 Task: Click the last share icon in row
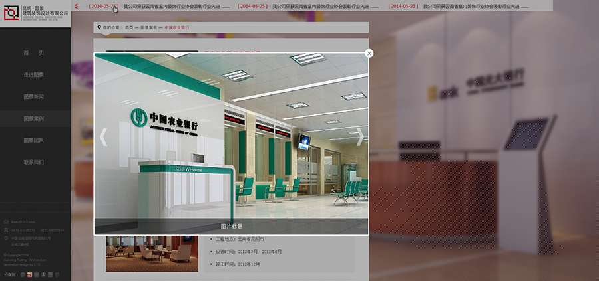57,274
